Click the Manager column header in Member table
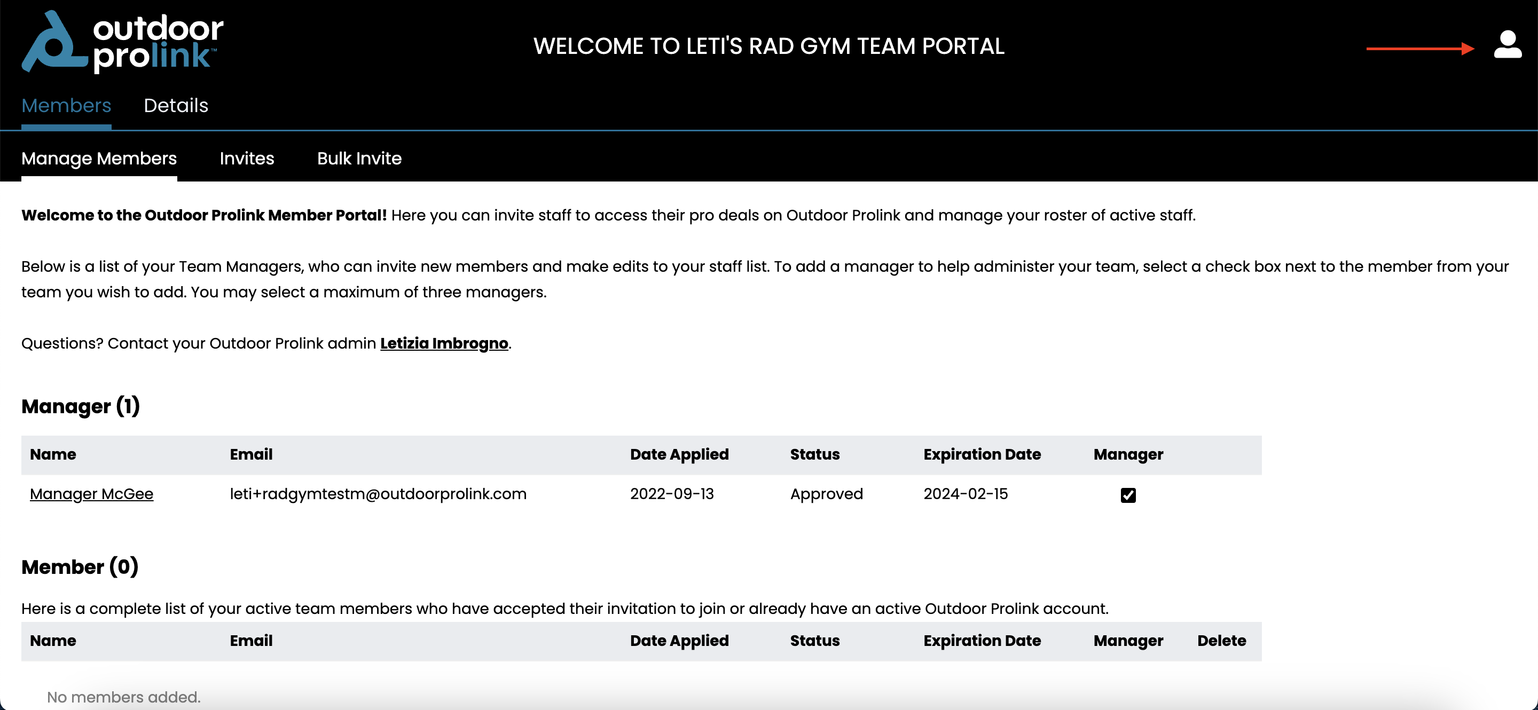Image resolution: width=1538 pixels, height=710 pixels. click(x=1128, y=641)
